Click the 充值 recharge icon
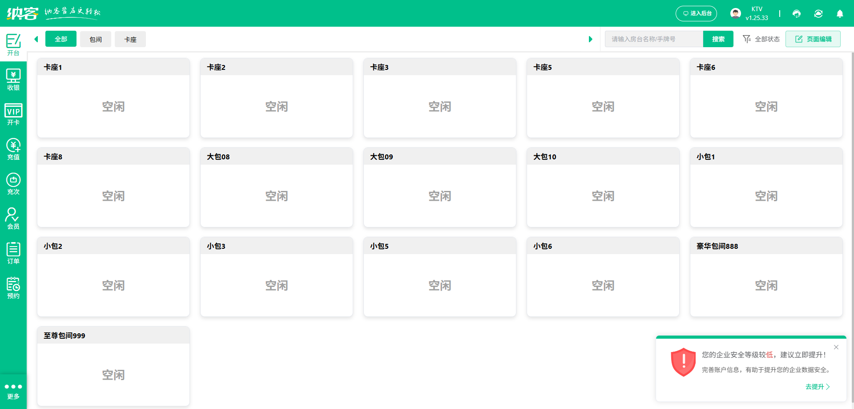Image resolution: width=854 pixels, height=409 pixels. point(13,149)
